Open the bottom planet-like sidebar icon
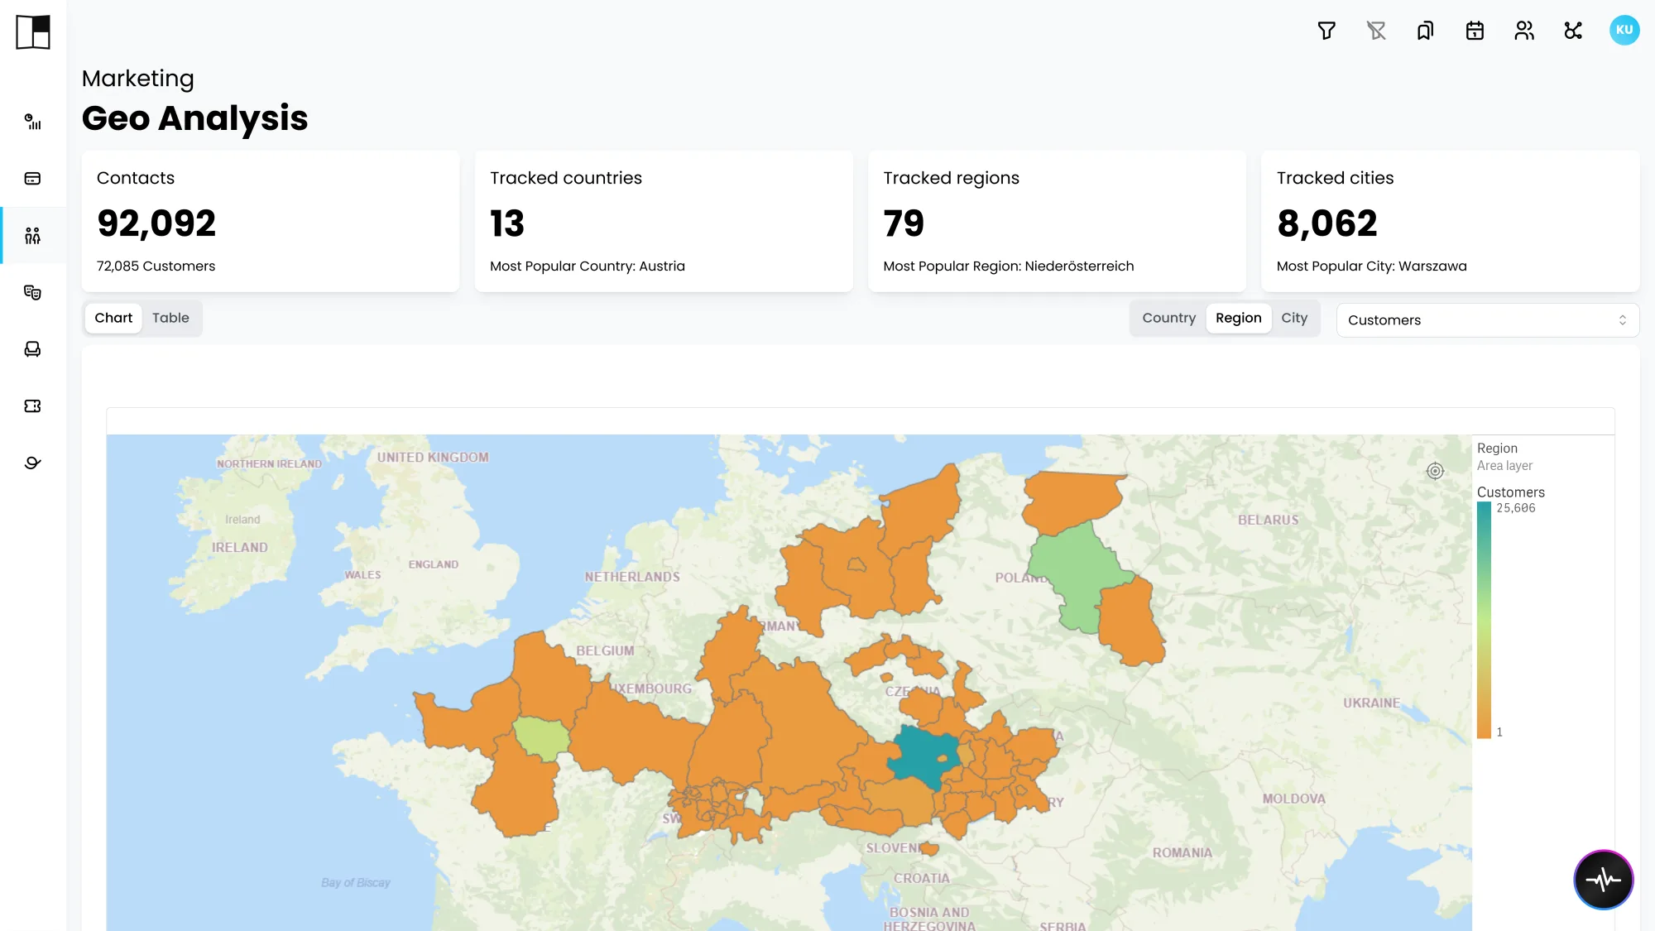 tap(33, 463)
